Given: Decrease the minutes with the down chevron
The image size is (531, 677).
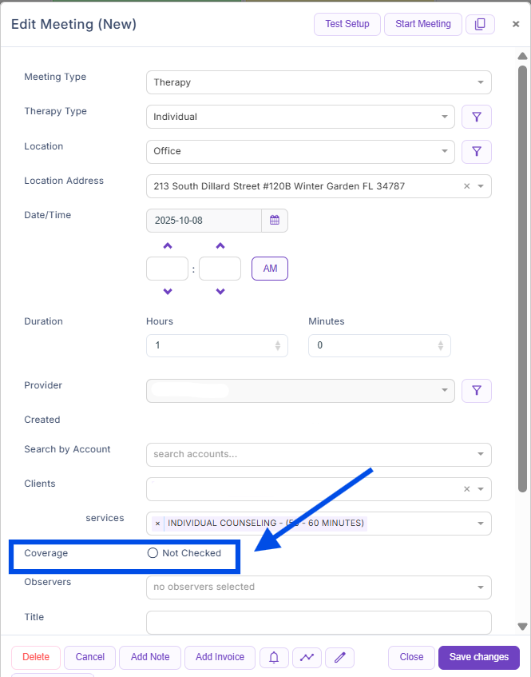Looking at the screenshot, I should pyautogui.click(x=220, y=292).
